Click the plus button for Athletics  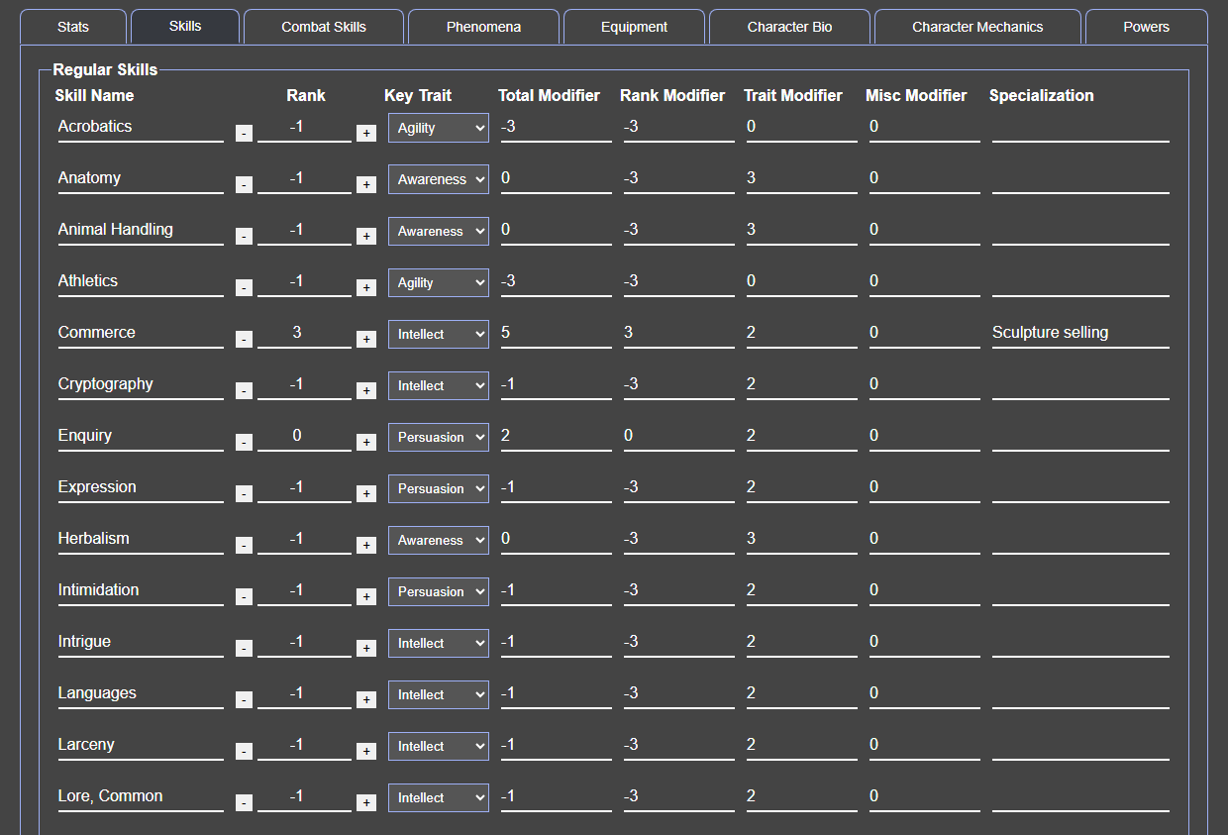point(366,287)
